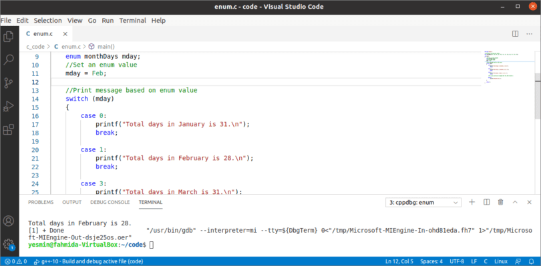
Task: Open Source Control view
Action: click(8, 83)
